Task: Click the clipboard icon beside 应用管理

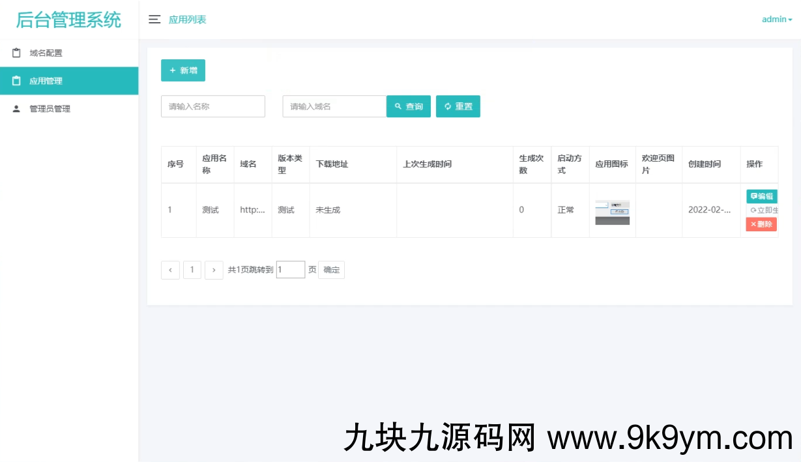Action: [x=17, y=81]
